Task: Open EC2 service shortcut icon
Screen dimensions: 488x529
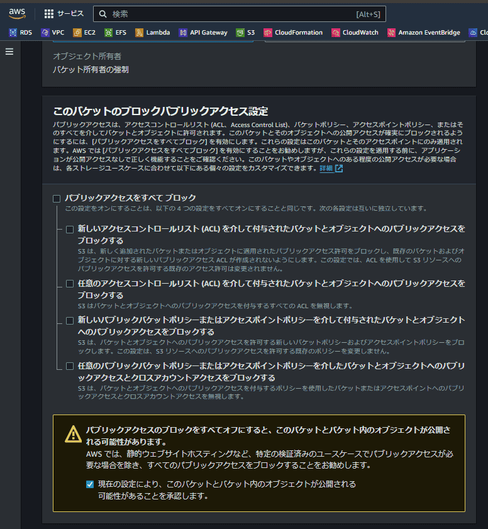Action: coord(77,33)
